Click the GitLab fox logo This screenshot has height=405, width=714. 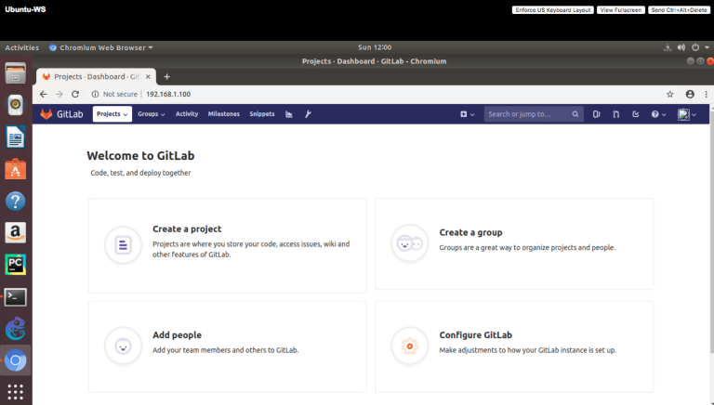(x=46, y=113)
